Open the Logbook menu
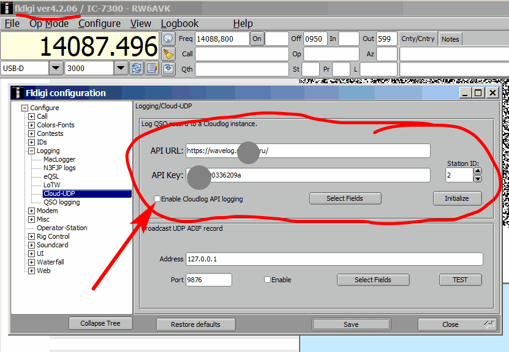This screenshot has height=352, width=509. pos(179,23)
